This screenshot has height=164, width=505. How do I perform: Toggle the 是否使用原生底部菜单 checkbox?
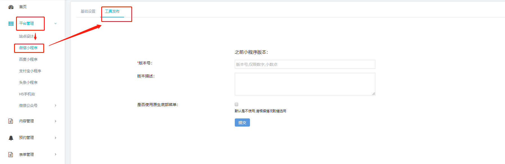(x=236, y=104)
